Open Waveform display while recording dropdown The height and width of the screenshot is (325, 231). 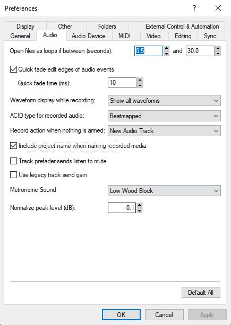pos(164,101)
